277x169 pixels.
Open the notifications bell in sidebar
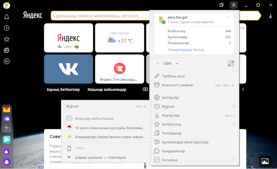[7, 17]
